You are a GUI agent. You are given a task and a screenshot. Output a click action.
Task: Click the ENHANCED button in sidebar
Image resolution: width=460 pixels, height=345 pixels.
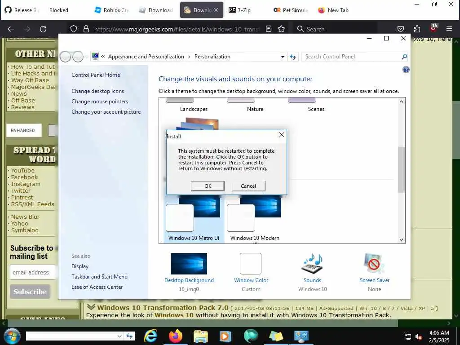click(x=24, y=130)
